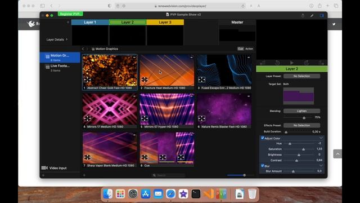Viewport: 360px width, 203px height.
Task: Open Finder from the Dock
Action: pyautogui.click(x=107, y=194)
